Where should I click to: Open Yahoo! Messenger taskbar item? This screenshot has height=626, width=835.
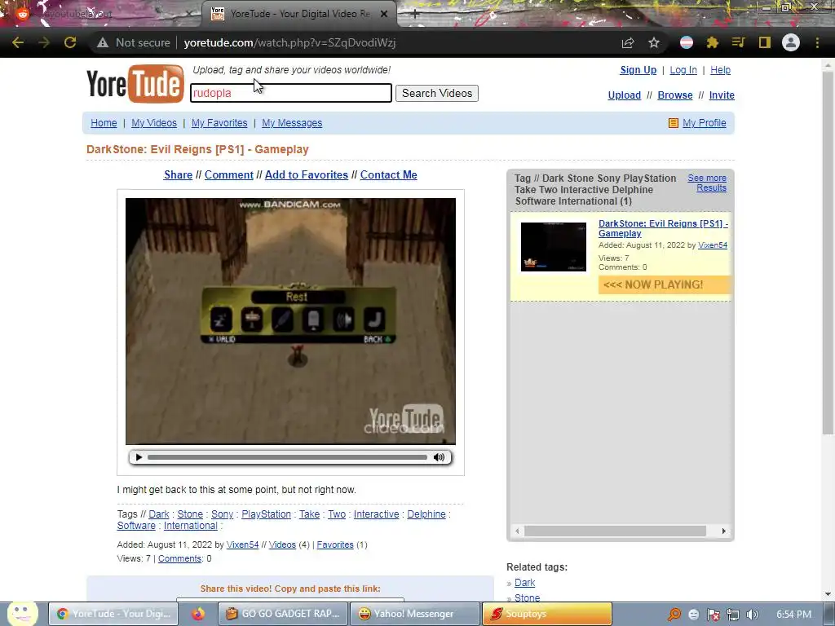(x=414, y=614)
